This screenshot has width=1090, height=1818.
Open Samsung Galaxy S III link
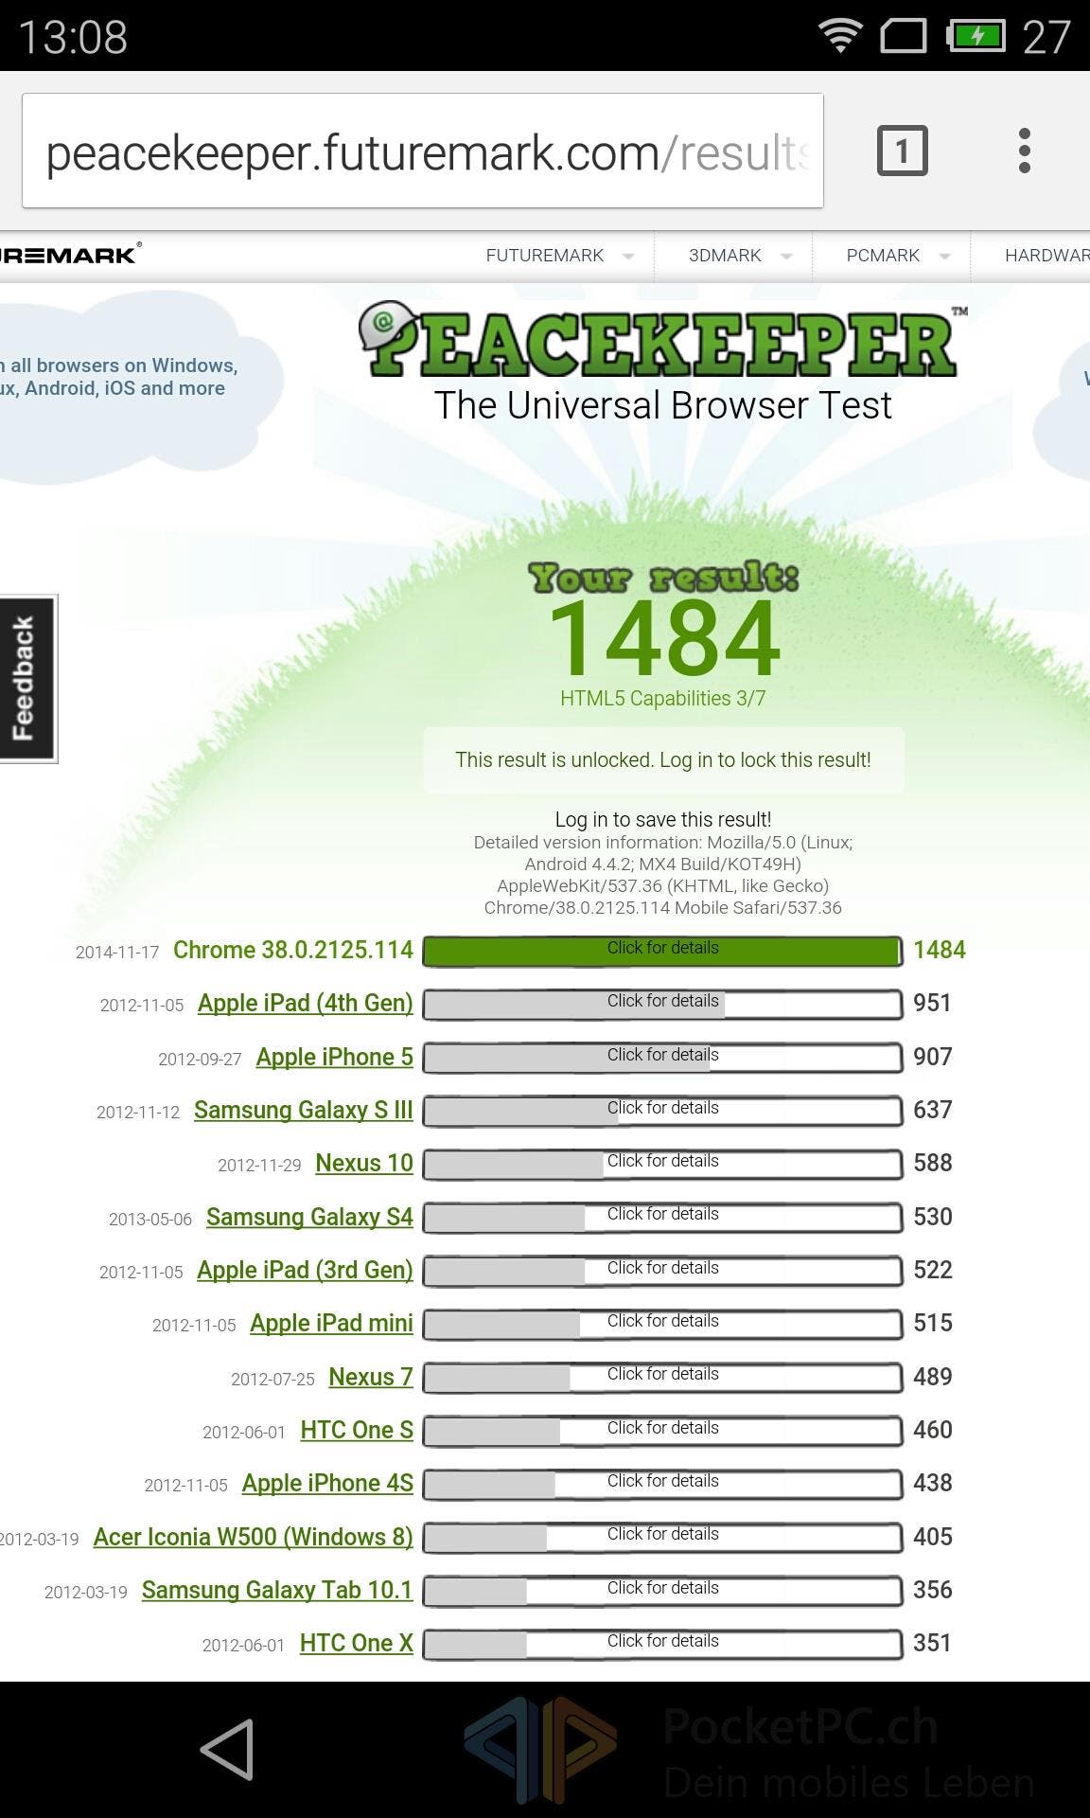click(x=304, y=1110)
